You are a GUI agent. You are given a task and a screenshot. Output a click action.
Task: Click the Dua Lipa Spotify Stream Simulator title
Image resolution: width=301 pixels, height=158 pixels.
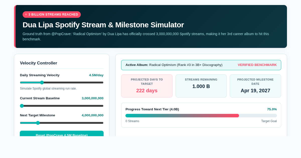tap(103, 25)
